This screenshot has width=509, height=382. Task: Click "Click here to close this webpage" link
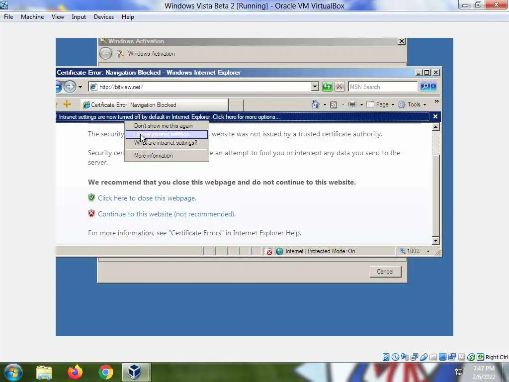(x=147, y=198)
